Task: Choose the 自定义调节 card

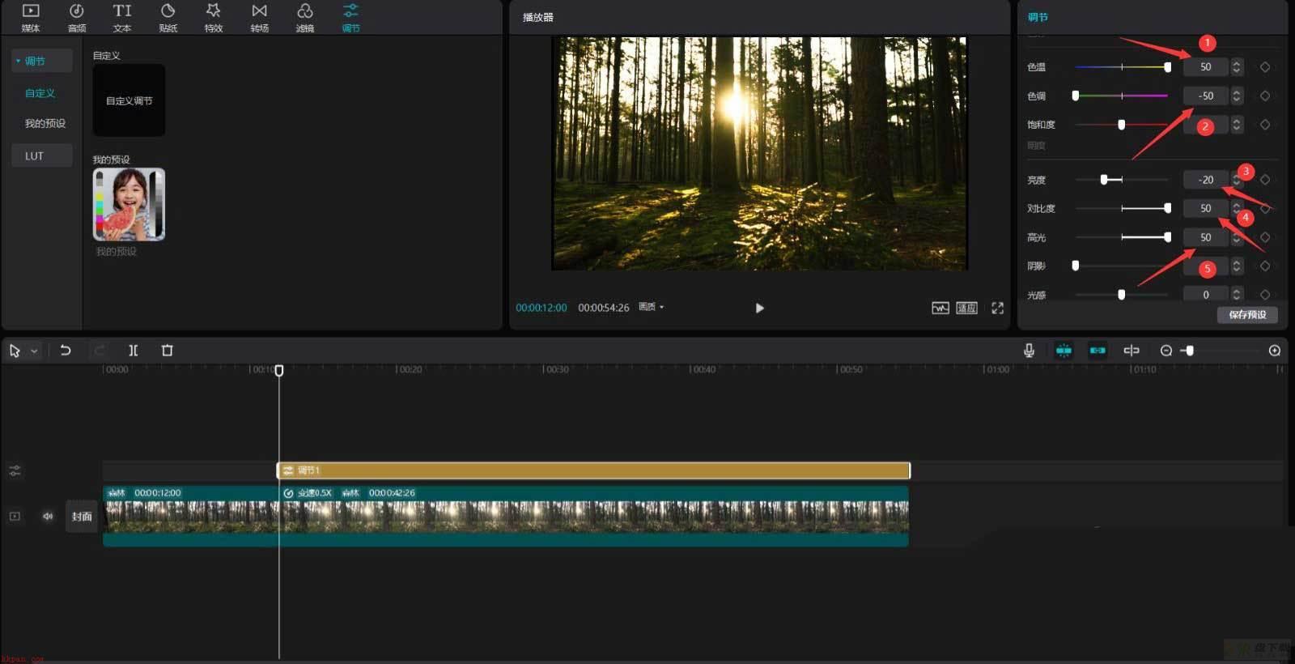Action: 129,100
